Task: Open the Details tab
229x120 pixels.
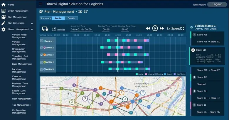Action: [71, 18]
